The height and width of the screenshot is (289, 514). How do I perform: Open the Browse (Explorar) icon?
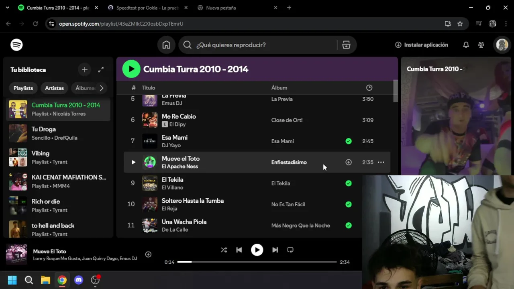coord(346,45)
